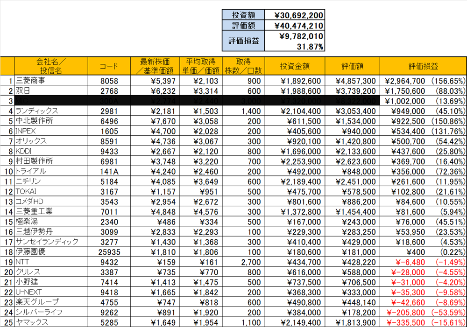Screen dimensions: 467x327
Task: Select the 評価額 summary label cell
Action: [243, 26]
